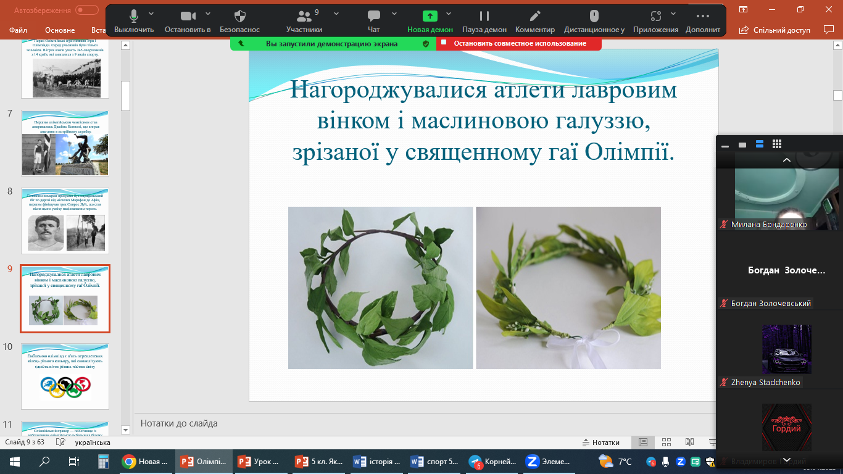
Task: Click the green sharing status label
Action: (331, 44)
